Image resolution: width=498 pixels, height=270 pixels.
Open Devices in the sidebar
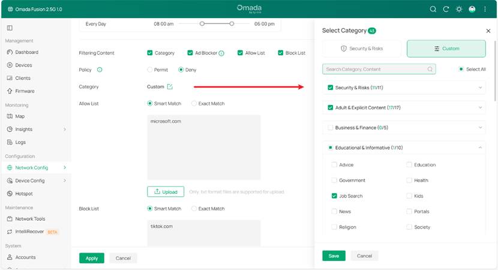tap(23, 65)
